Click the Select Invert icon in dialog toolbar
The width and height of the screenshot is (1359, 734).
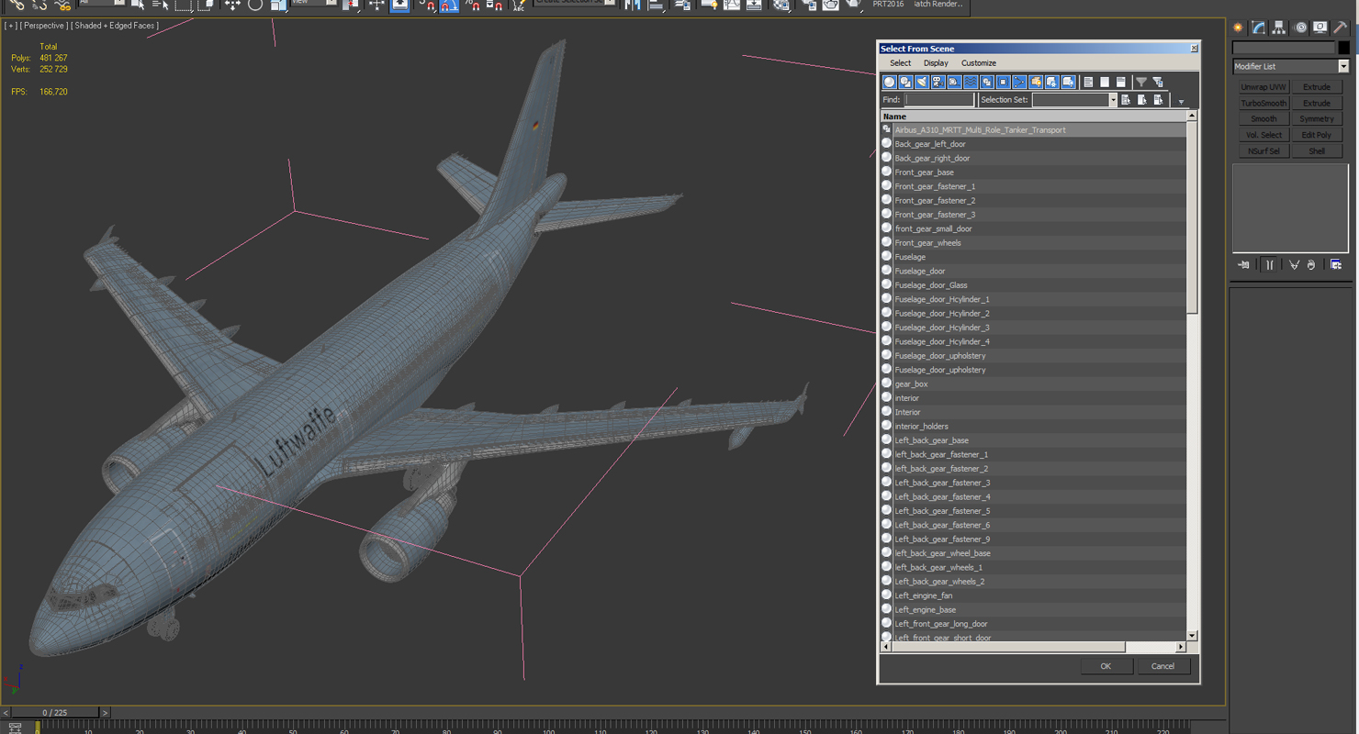1121,82
